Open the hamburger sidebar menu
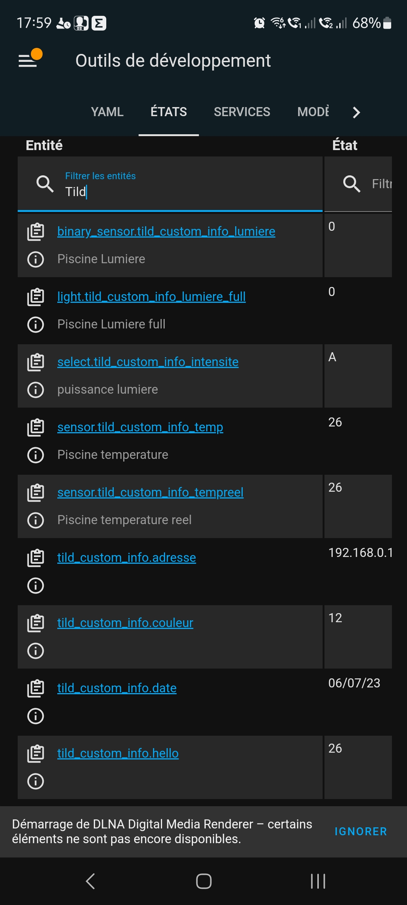This screenshot has height=905, width=407. 28,60
